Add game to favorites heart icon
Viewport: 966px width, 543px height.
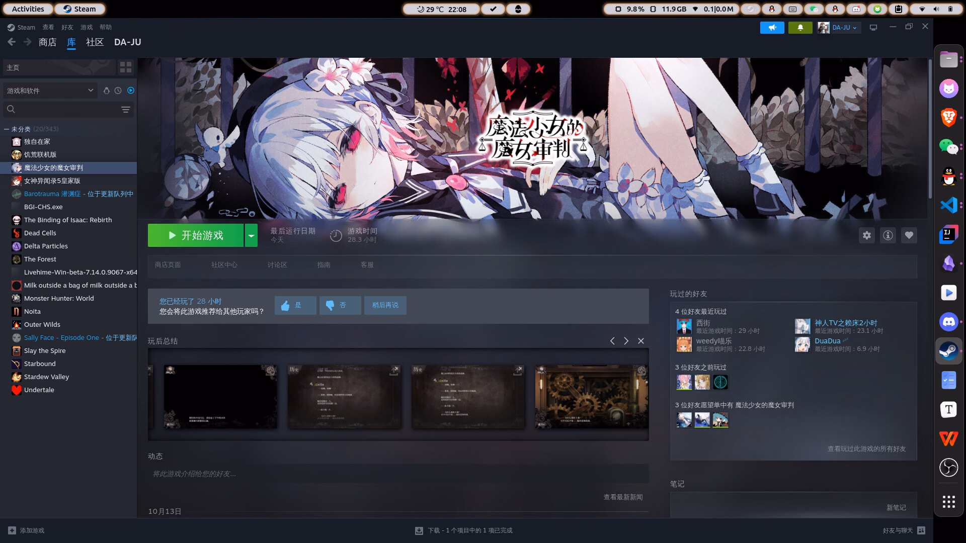909,235
